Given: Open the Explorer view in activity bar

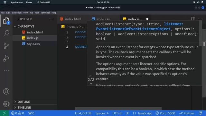Looking at the screenshot, I should pyautogui.click(x=6, y=21).
